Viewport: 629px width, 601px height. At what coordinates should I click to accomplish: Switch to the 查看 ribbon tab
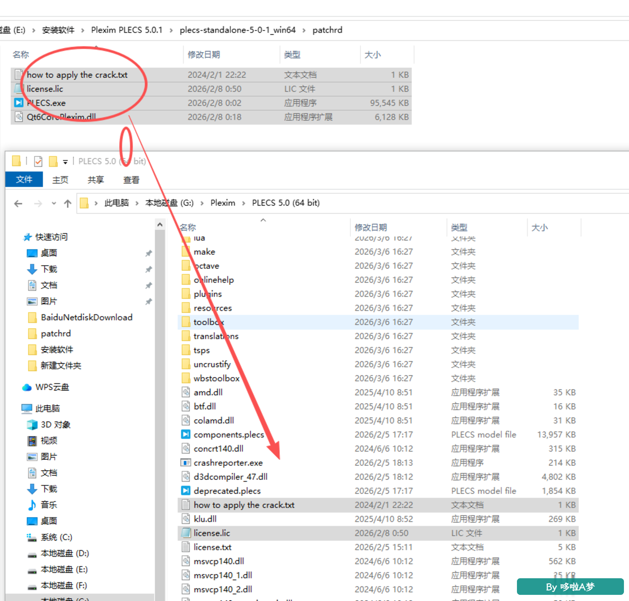point(131,180)
